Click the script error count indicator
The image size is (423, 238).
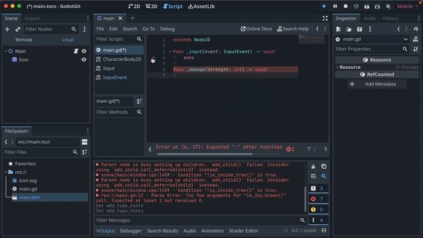point(290,149)
